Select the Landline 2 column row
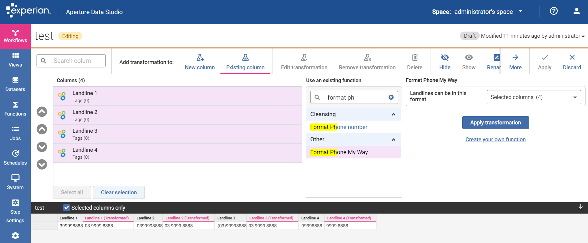The width and height of the screenshot is (588, 243). pyautogui.click(x=177, y=115)
